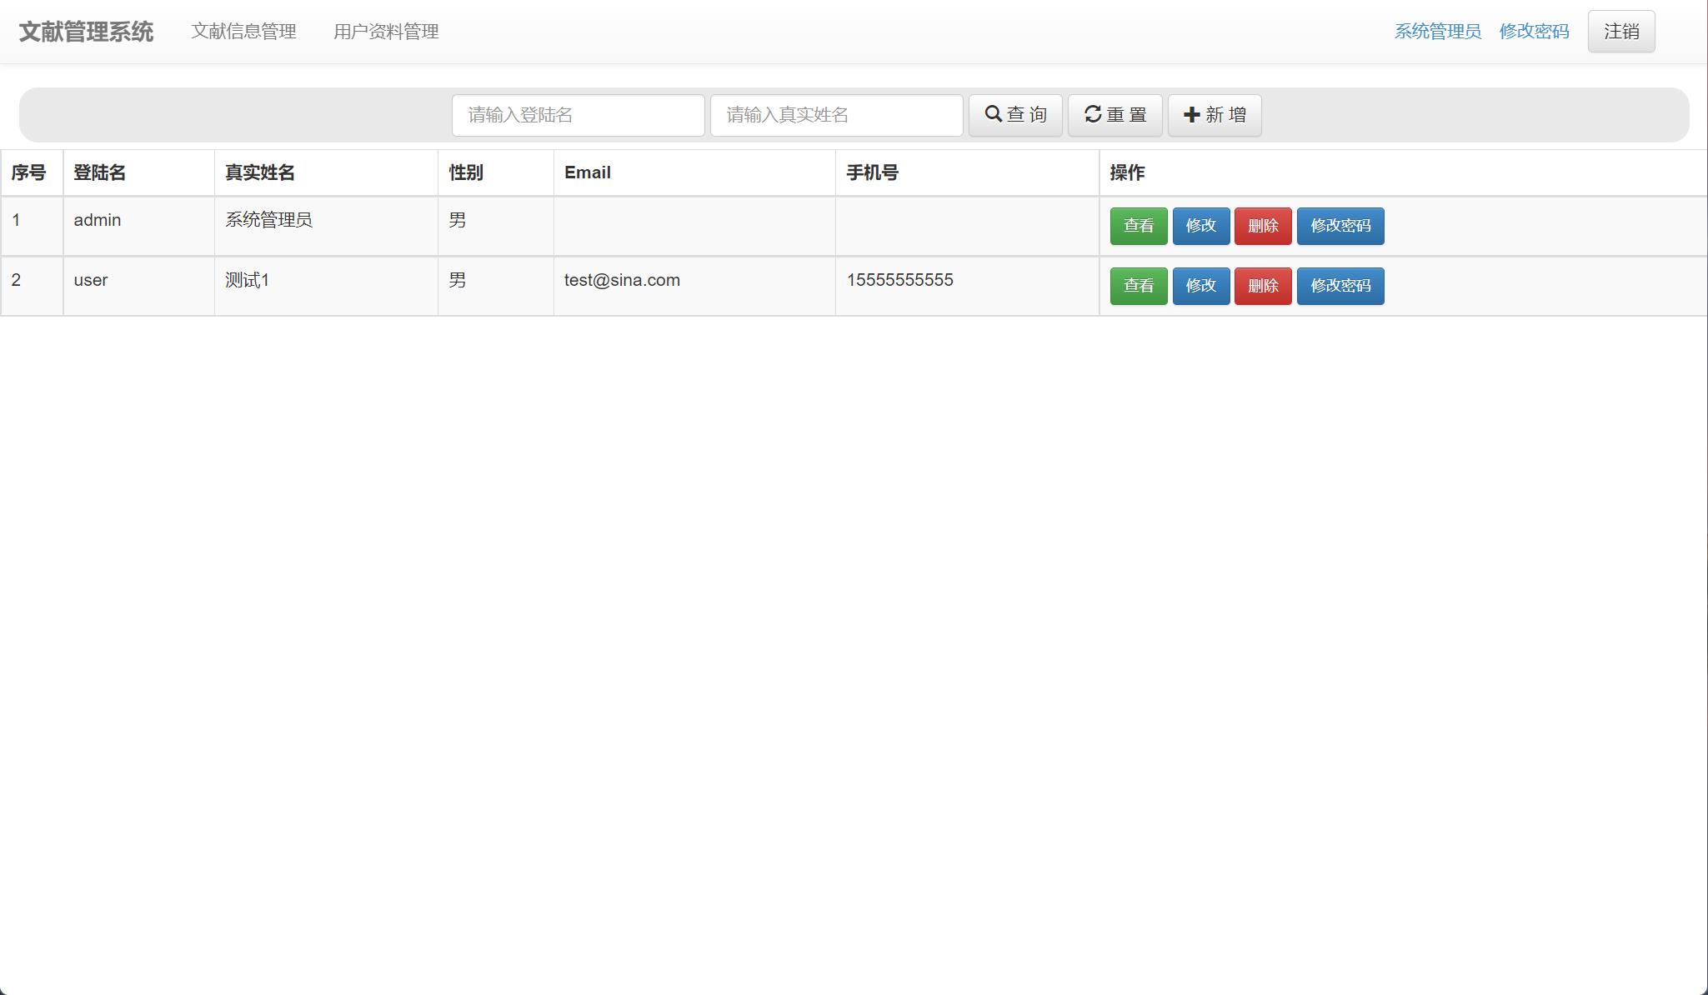Click 修改密码 button for admin row
The height and width of the screenshot is (995, 1708).
click(x=1340, y=226)
